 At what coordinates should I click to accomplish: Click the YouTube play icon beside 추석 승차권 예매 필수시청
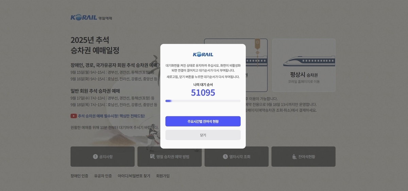click(x=73, y=116)
